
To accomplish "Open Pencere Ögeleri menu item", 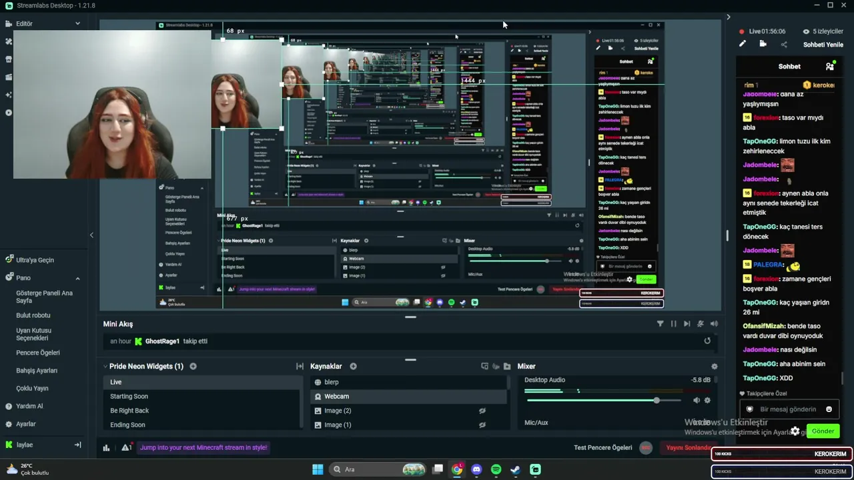I will coord(38,353).
